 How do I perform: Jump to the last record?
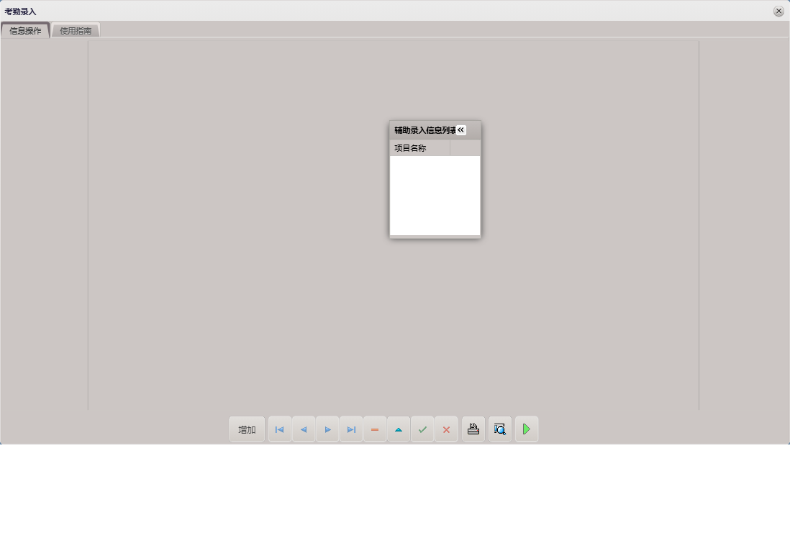[351, 429]
